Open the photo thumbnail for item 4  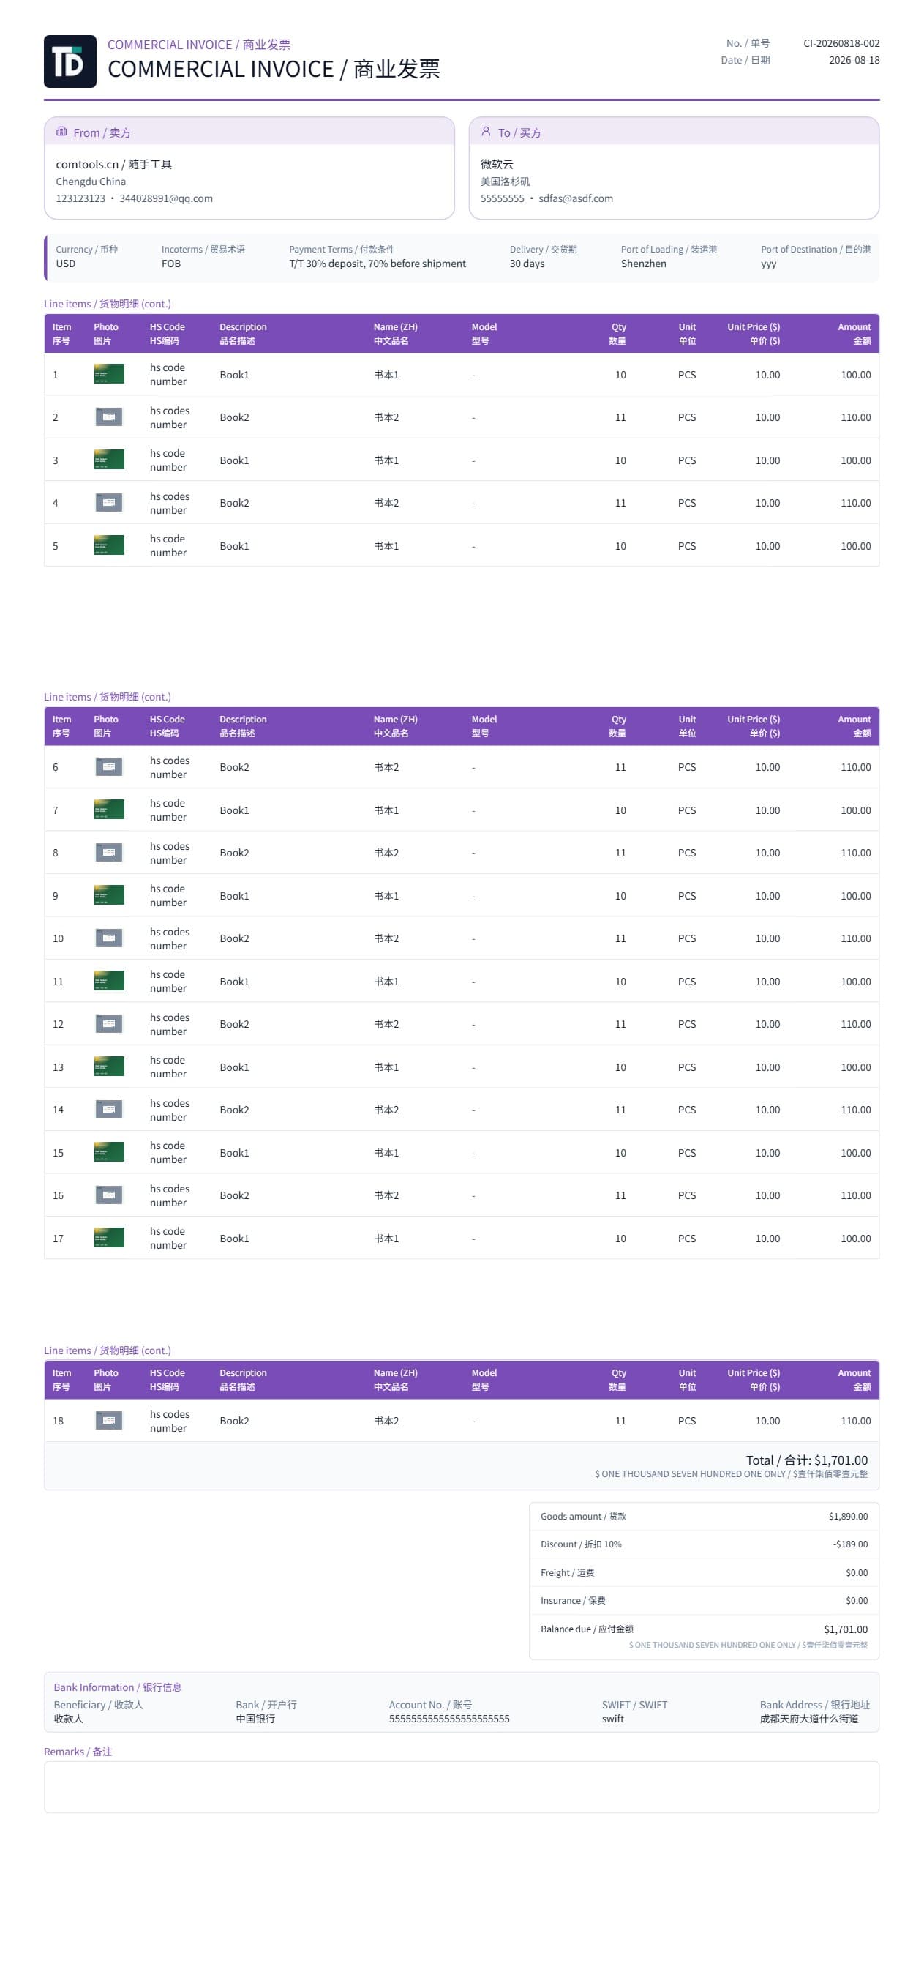pyautogui.click(x=109, y=502)
